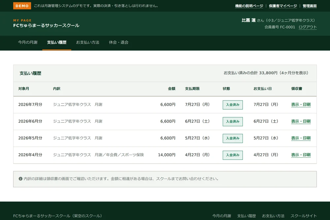Click the 対象月 column header
Screen dimensions: 330x220
[23, 89]
